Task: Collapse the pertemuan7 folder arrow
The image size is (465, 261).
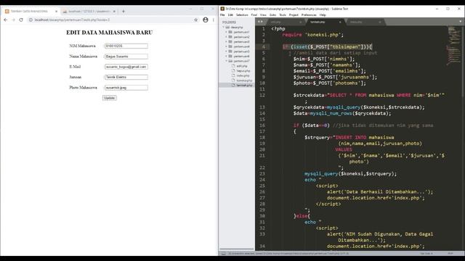Action: pos(226,61)
